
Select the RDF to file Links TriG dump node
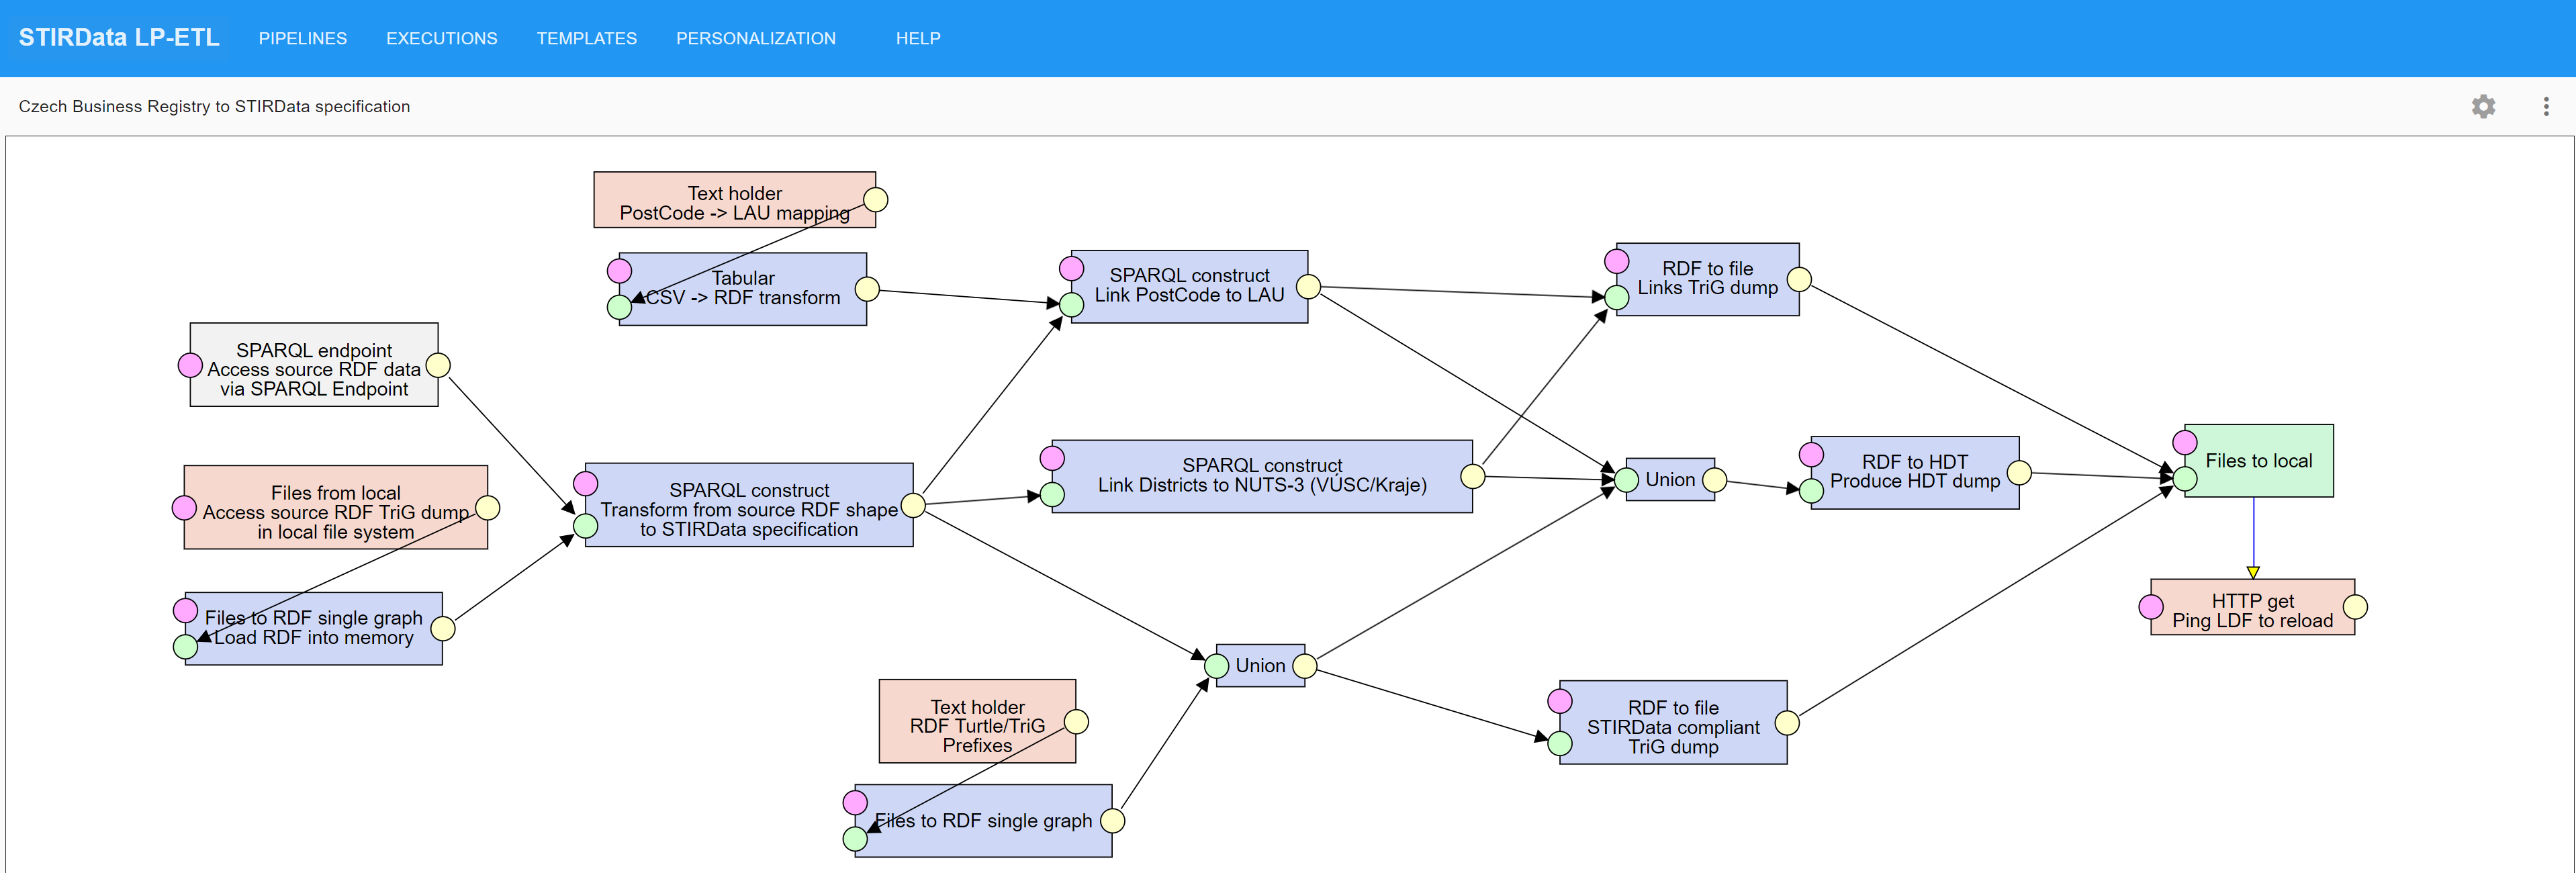pyautogui.click(x=1708, y=279)
